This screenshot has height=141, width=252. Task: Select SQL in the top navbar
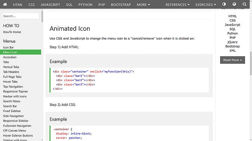(69, 5)
